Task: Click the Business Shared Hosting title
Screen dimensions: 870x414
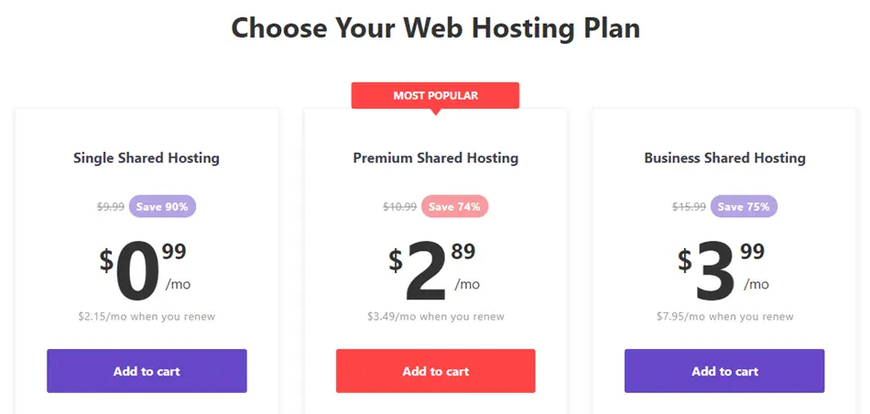Action: (x=724, y=158)
